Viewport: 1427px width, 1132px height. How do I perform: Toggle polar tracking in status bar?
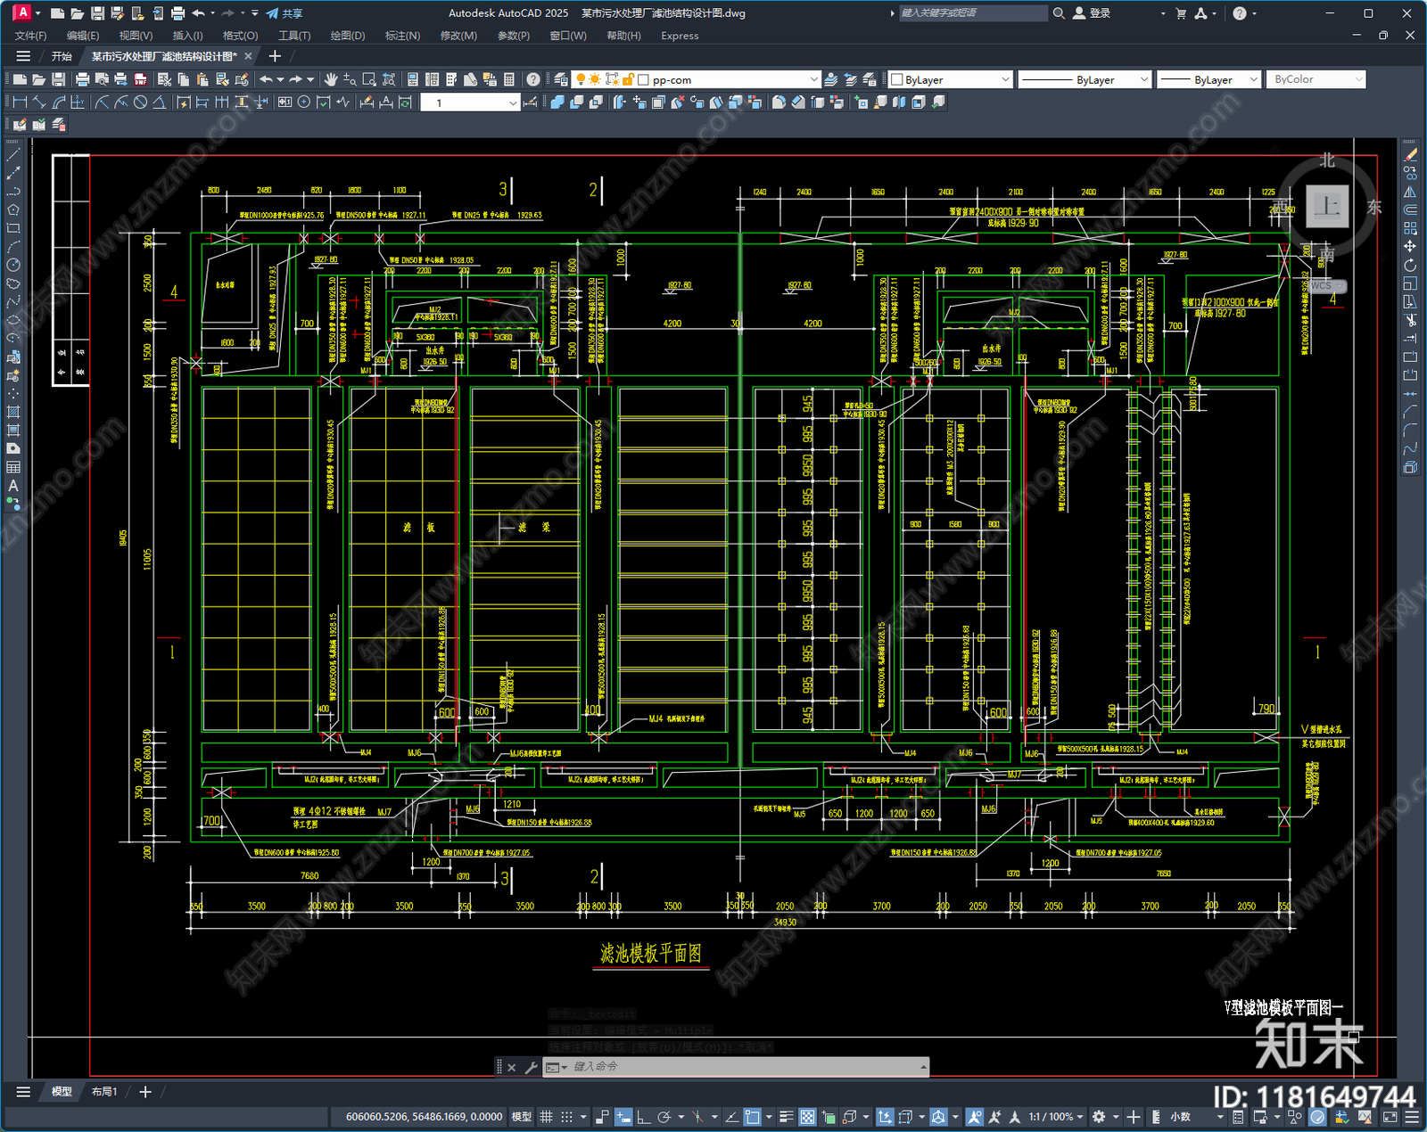[x=664, y=1117]
